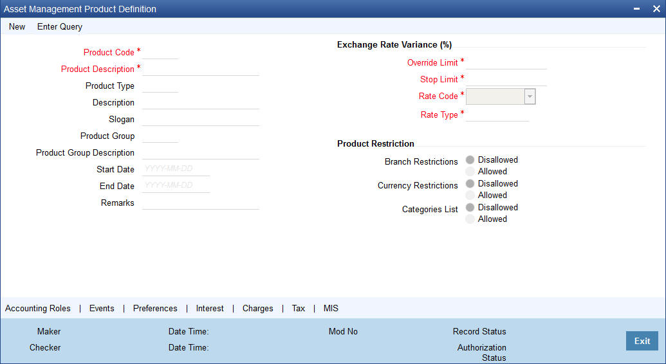Focus the Stop Limit field
The width and height of the screenshot is (666, 364).
pos(506,80)
